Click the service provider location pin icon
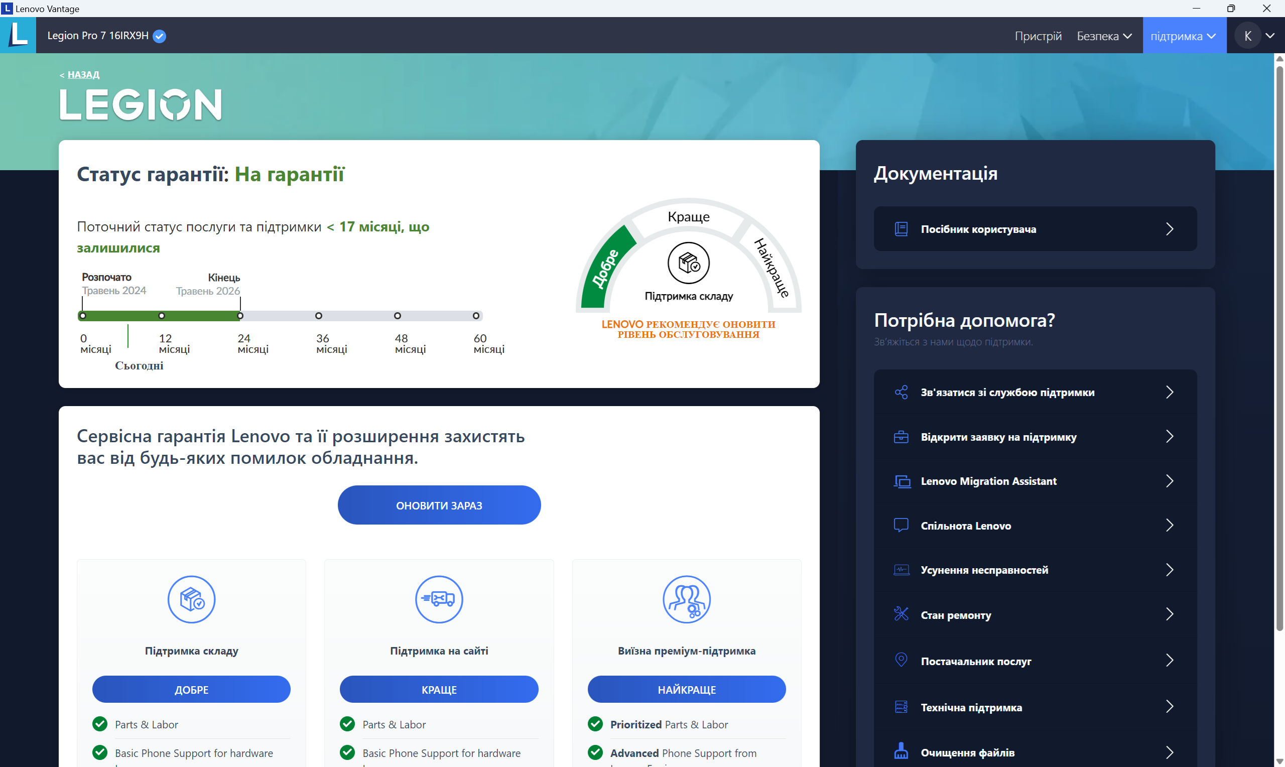The width and height of the screenshot is (1285, 767). click(901, 660)
